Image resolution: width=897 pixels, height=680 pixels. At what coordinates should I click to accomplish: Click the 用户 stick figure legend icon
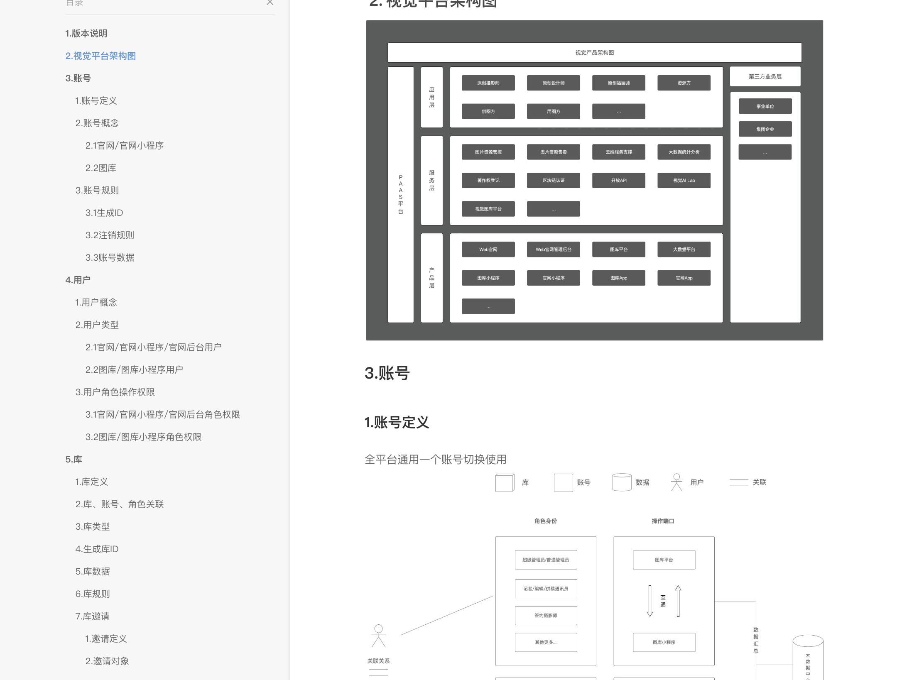[x=676, y=482]
